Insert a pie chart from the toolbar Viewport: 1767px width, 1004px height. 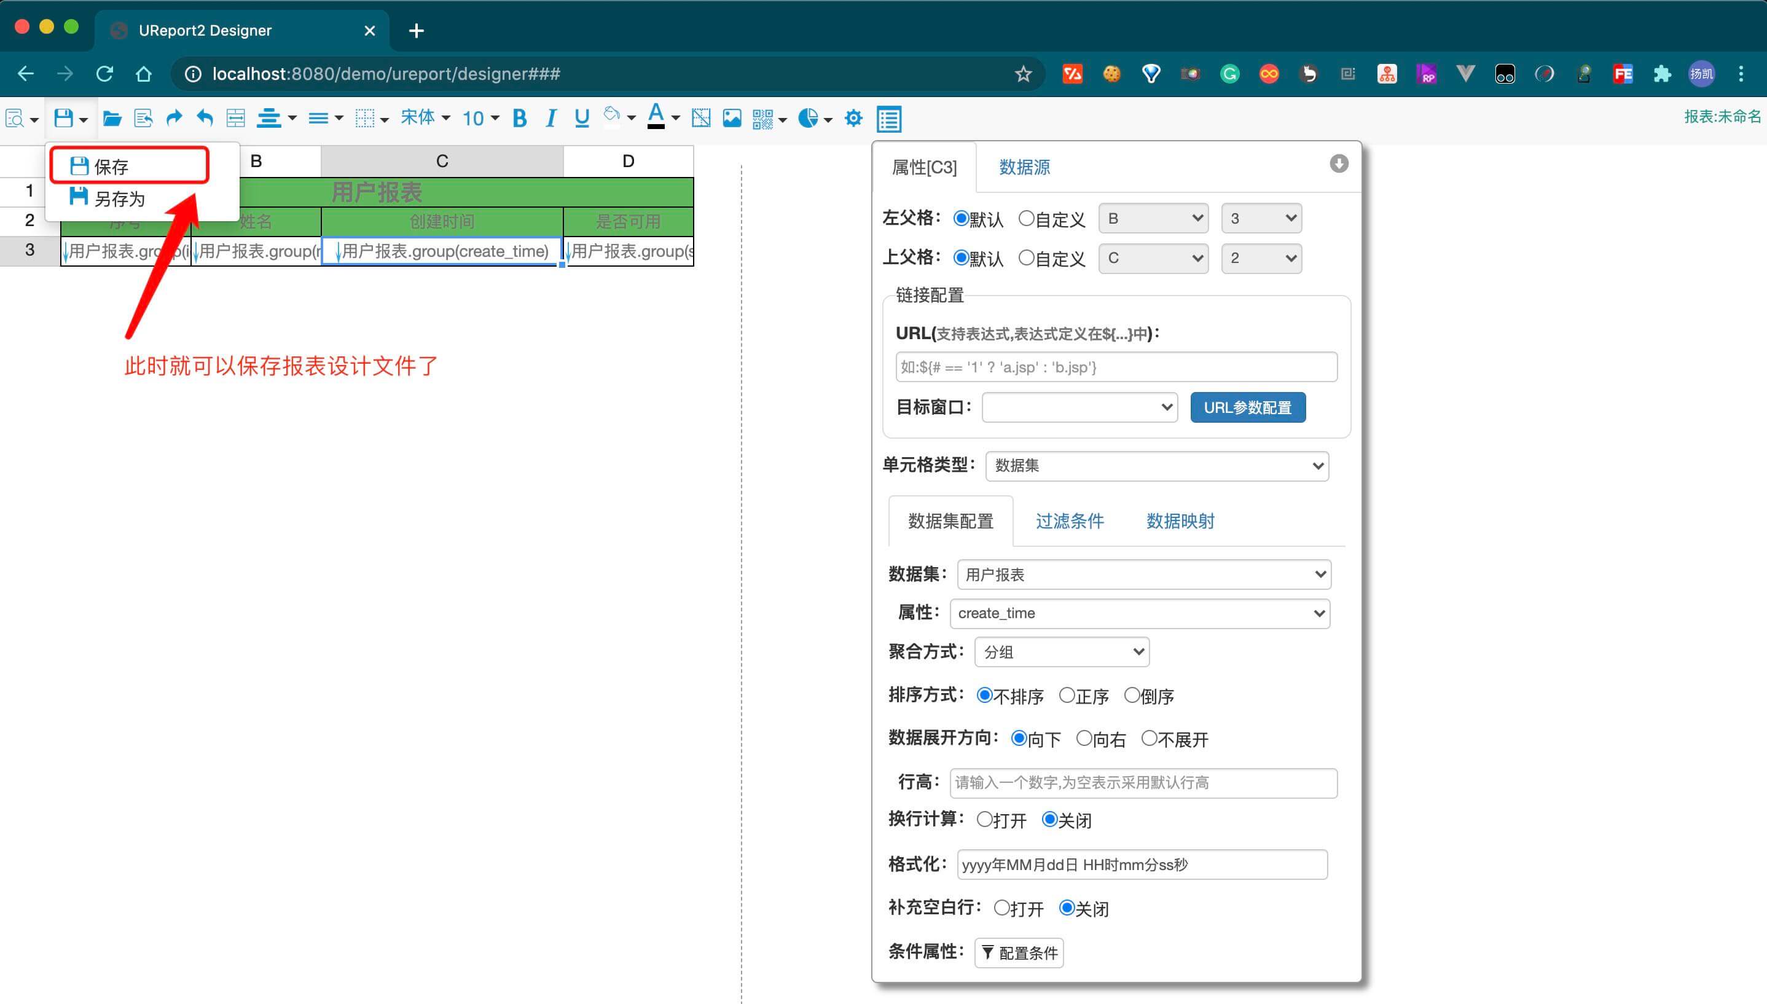pyautogui.click(x=808, y=118)
